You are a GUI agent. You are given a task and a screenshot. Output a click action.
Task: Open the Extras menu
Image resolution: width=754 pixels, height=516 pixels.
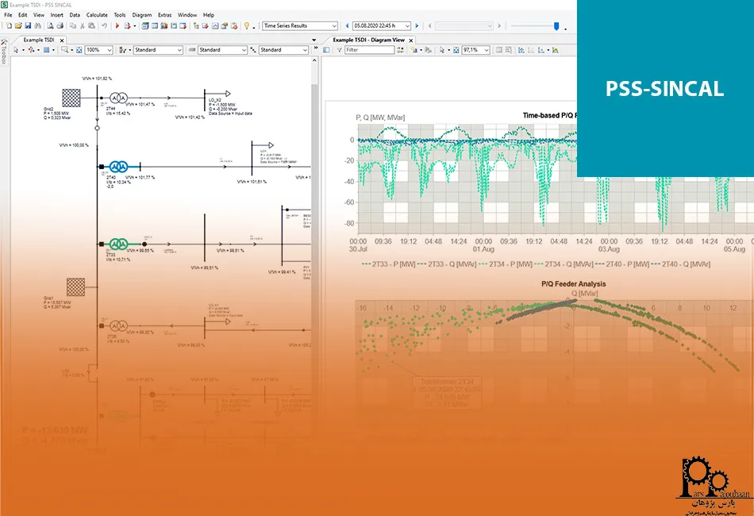tap(164, 14)
